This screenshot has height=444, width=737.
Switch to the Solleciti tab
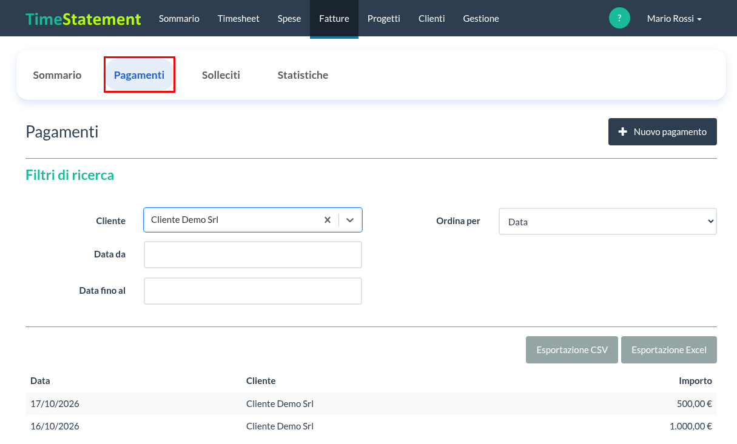pyautogui.click(x=221, y=75)
